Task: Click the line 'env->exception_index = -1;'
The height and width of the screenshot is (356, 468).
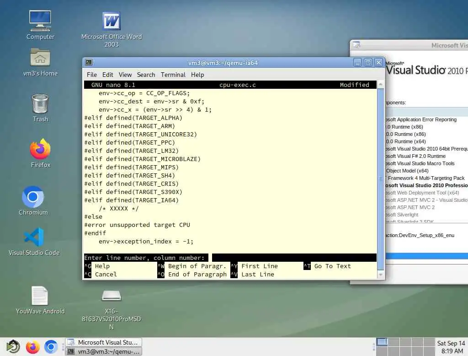Action: tap(146, 241)
